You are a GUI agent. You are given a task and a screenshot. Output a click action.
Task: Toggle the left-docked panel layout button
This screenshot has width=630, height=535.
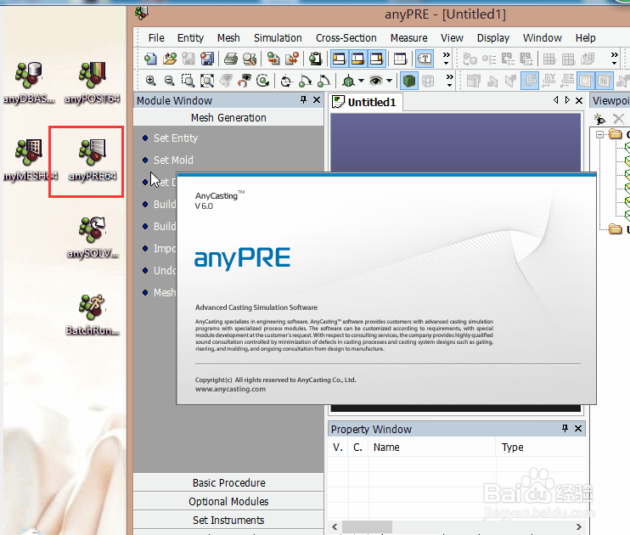pos(339,59)
